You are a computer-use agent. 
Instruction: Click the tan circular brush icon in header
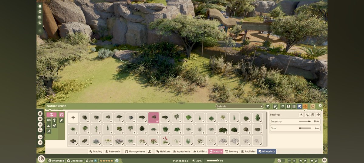coord(313,106)
